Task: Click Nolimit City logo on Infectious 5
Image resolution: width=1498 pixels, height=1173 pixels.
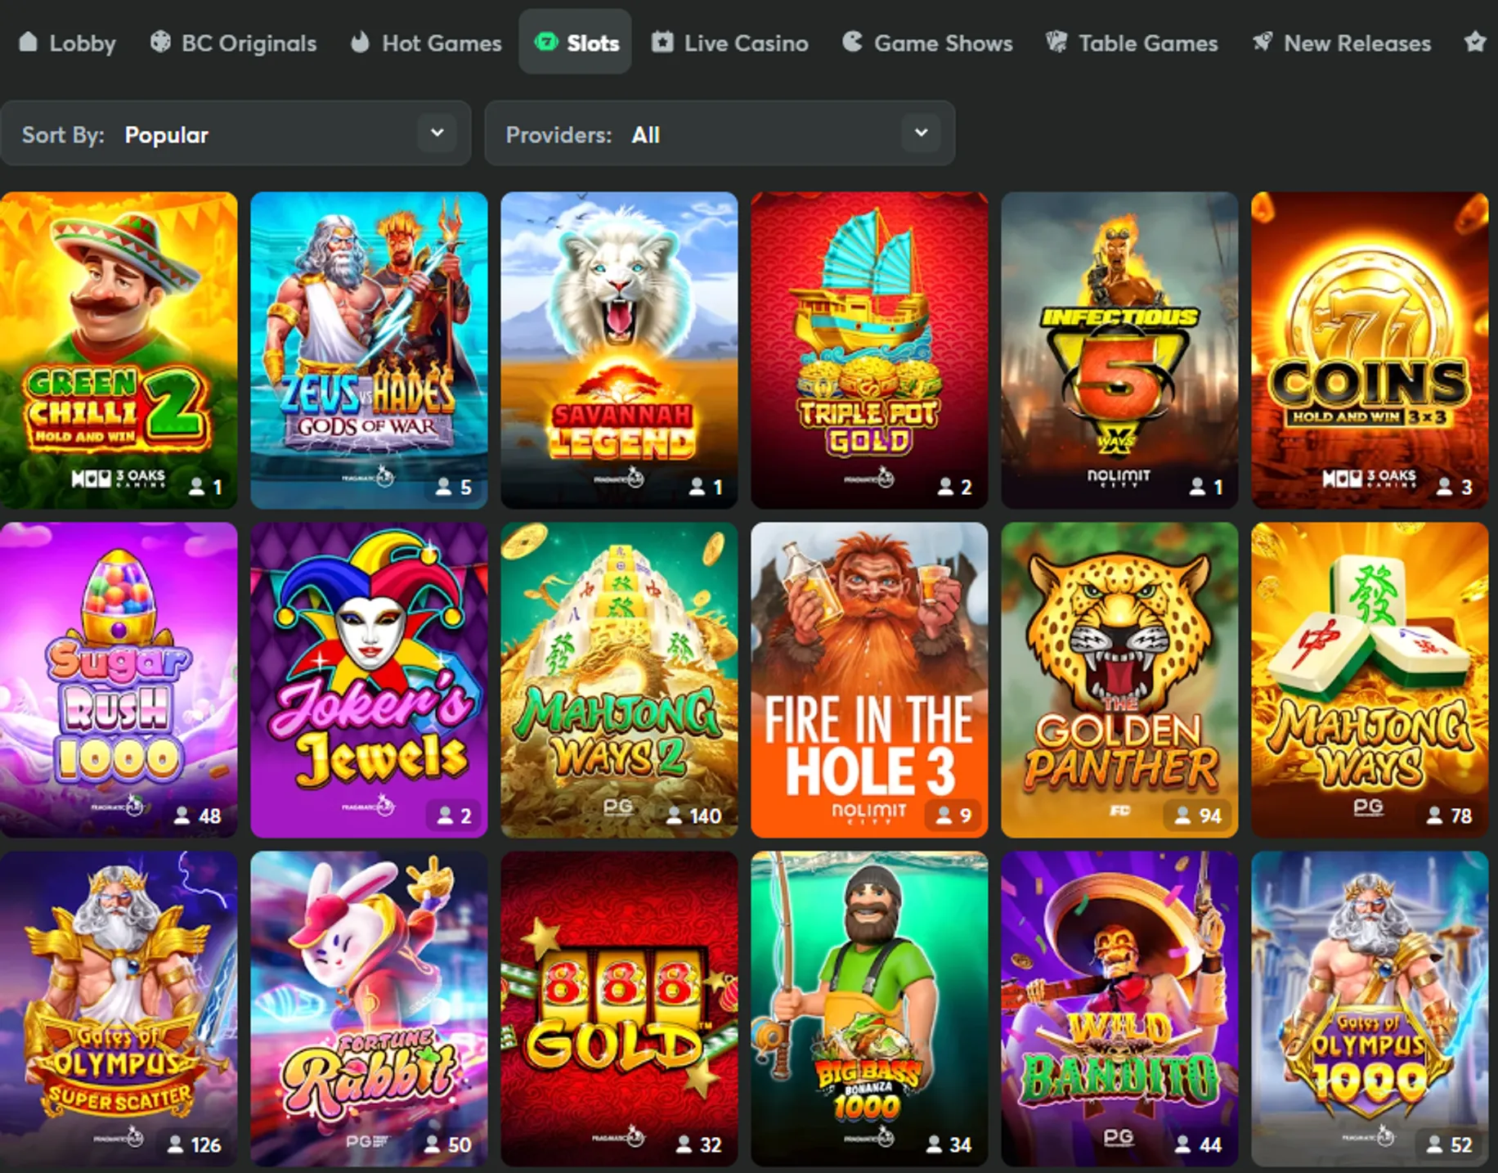Action: coord(1119,477)
